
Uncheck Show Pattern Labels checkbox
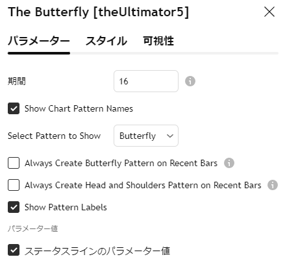click(14, 207)
